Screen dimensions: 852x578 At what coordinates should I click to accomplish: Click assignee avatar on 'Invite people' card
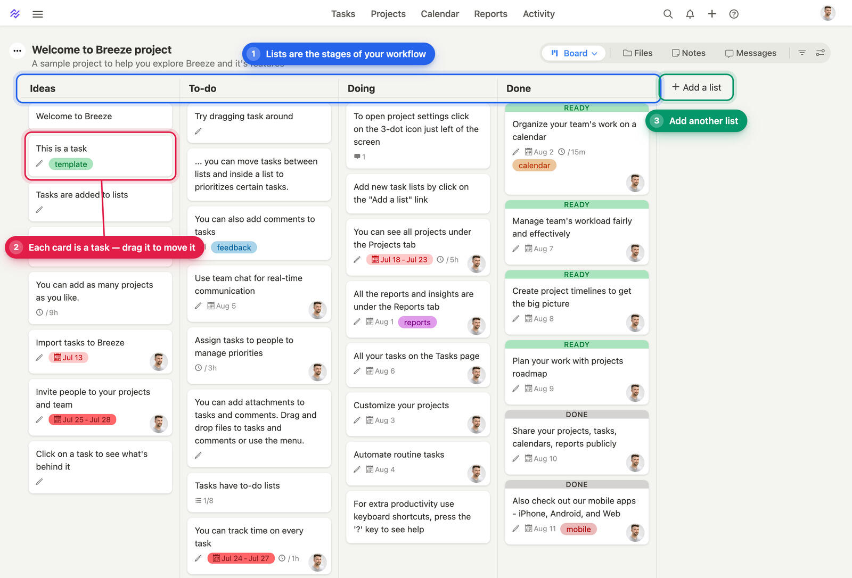pos(158,424)
